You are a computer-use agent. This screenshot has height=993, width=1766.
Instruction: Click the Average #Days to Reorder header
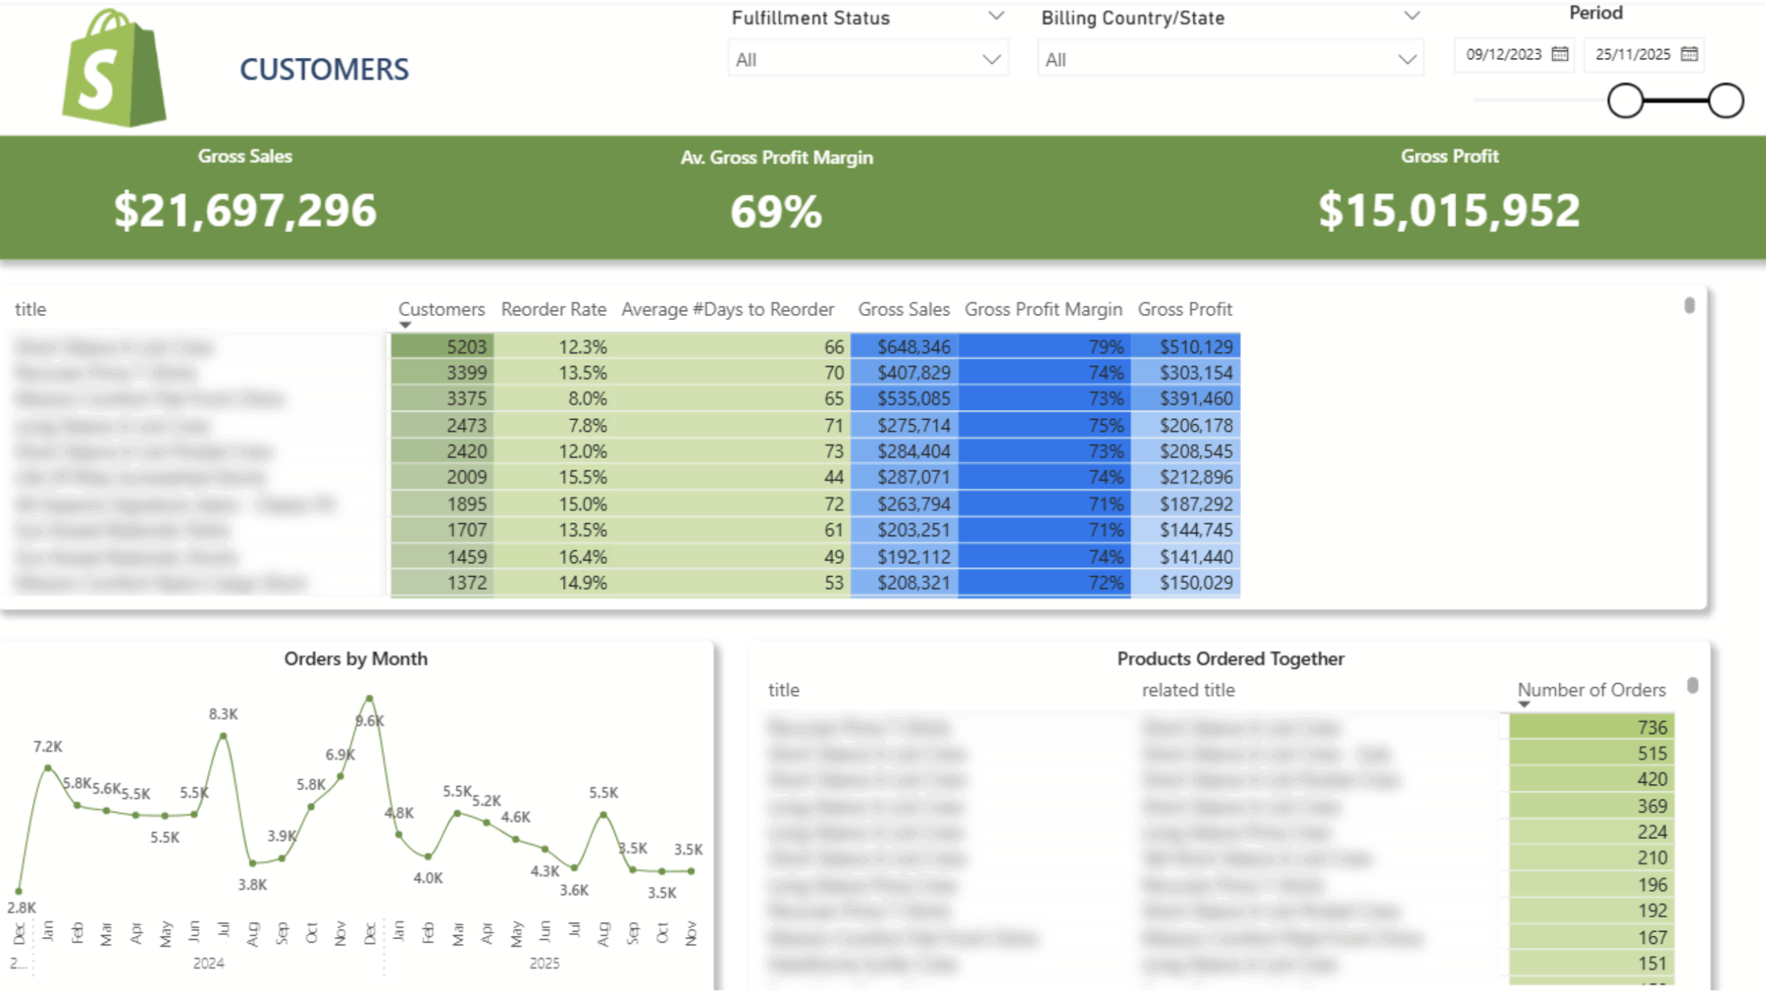[727, 309]
